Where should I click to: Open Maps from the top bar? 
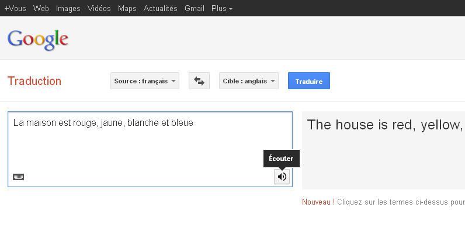pyautogui.click(x=127, y=9)
